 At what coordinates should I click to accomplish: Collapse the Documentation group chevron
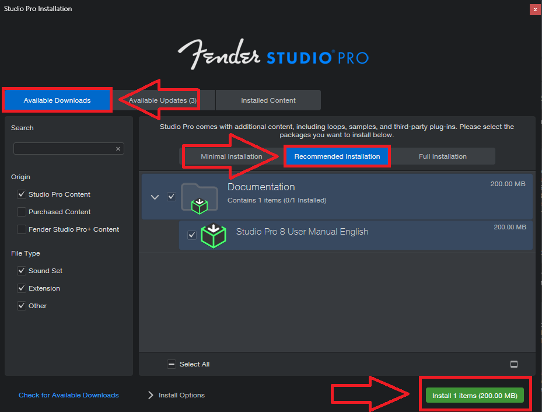(155, 197)
